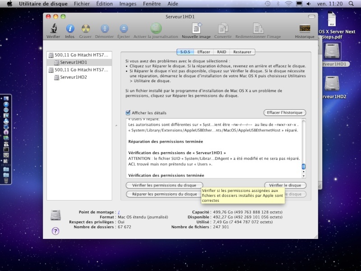Select the first 500,11 Go Hitachi disk
361x271 pixels.
[x=79, y=55]
